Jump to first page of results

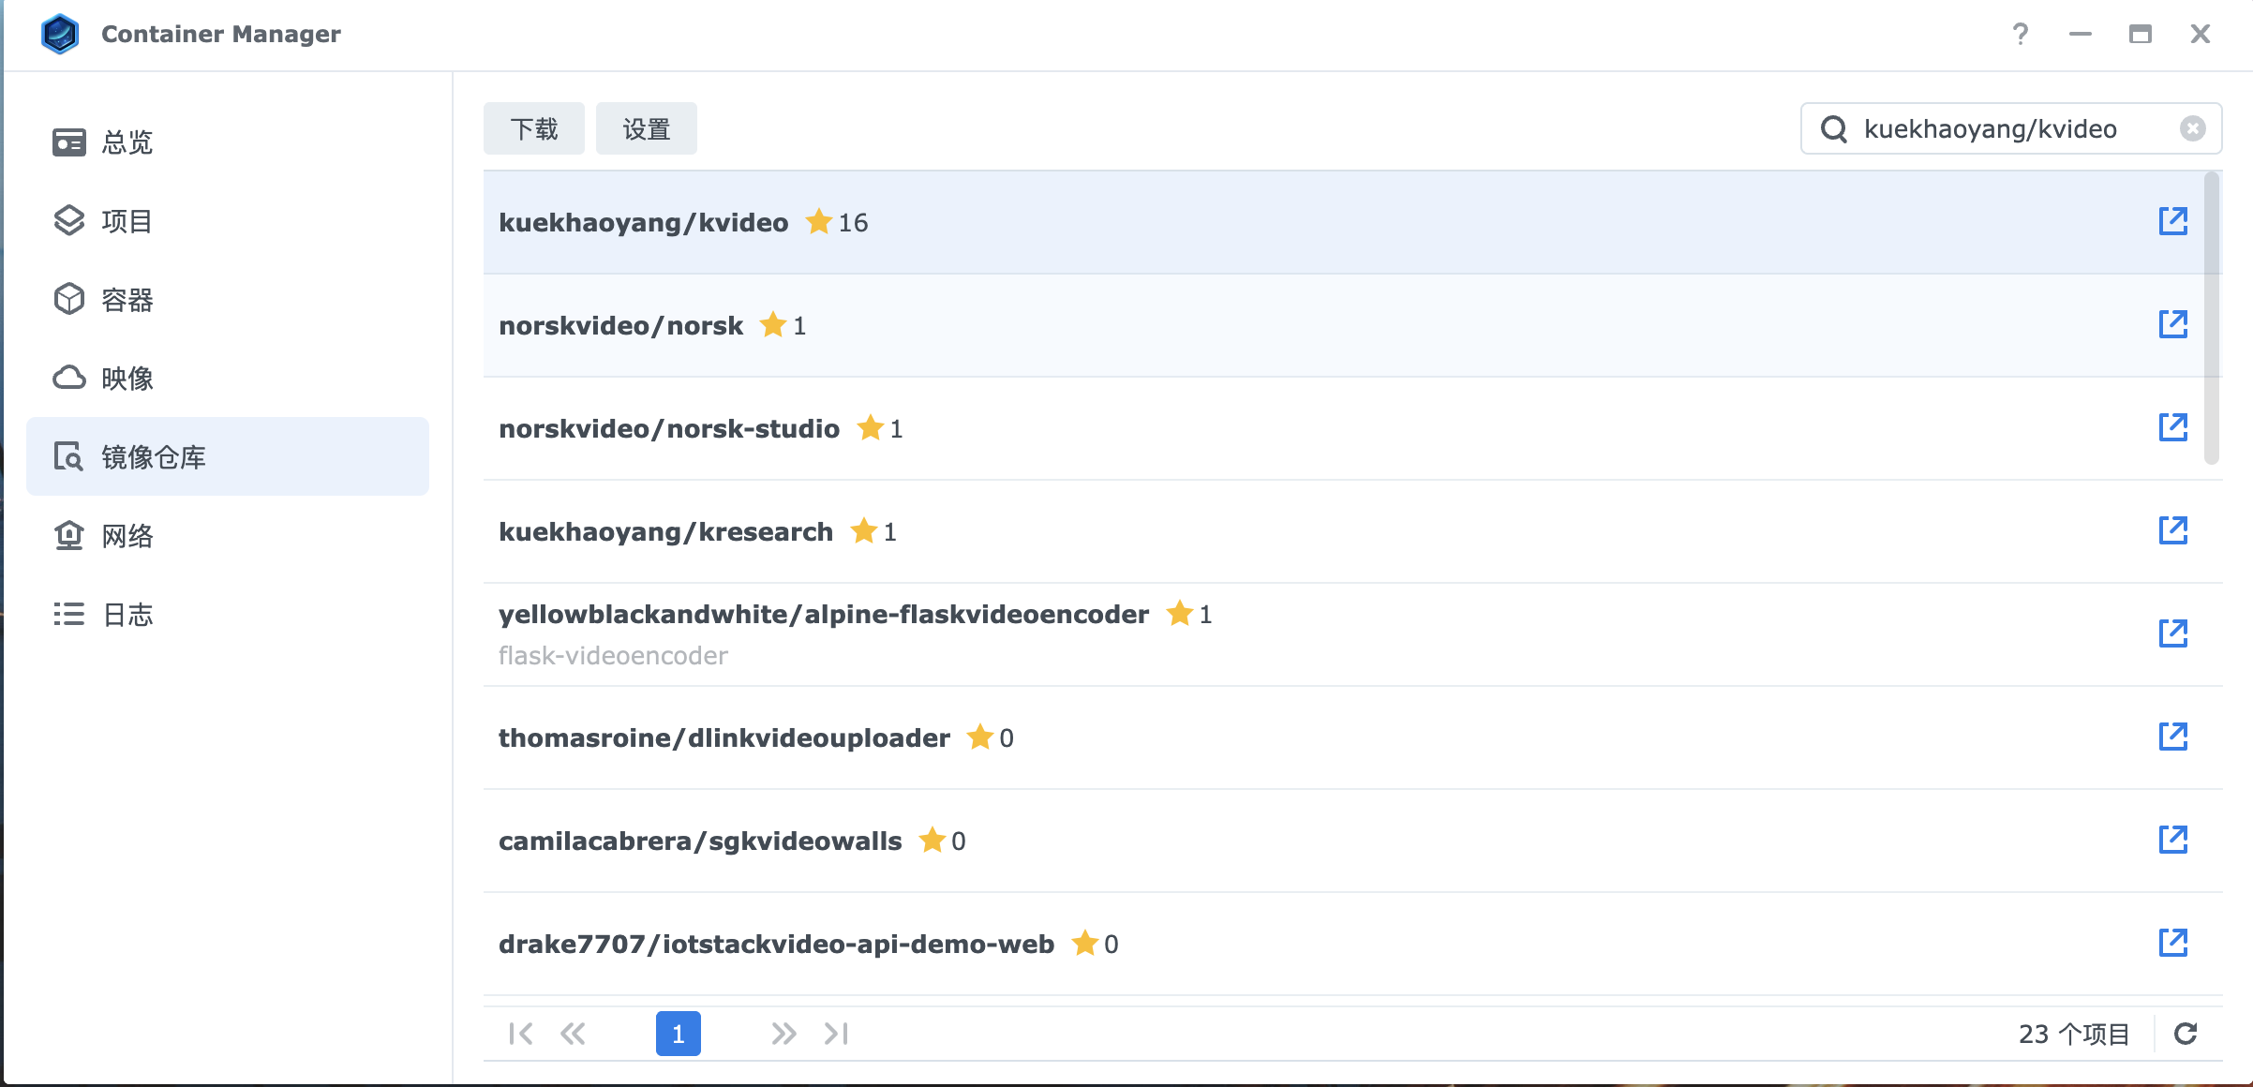521,1034
